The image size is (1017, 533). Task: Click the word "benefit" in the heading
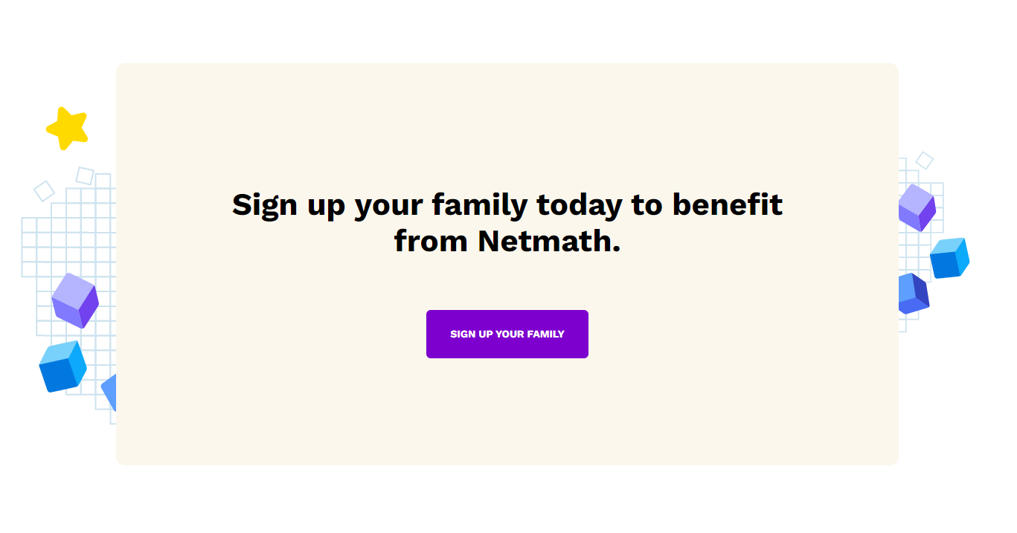coord(727,204)
